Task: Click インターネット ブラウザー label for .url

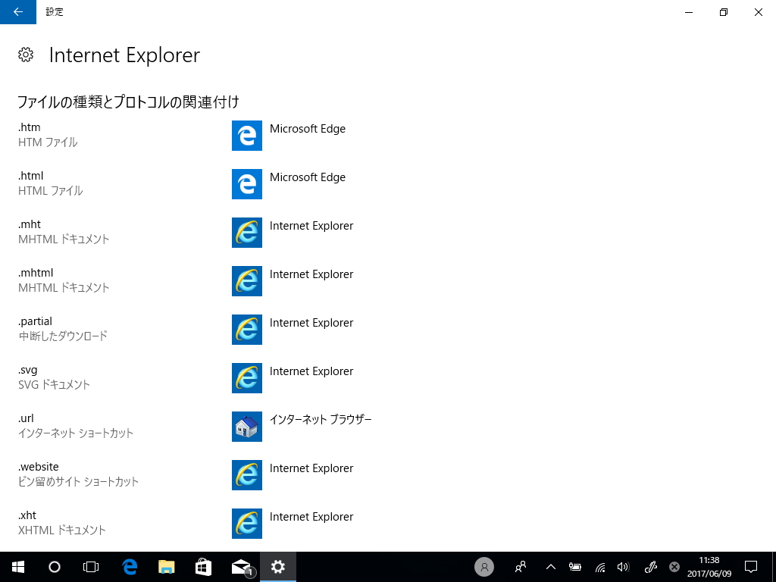Action: [x=321, y=420]
